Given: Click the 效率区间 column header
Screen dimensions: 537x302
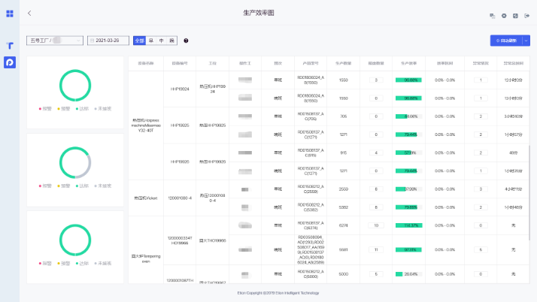Looking at the screenshot, I should pyautogui.click(x=444, y=63).
